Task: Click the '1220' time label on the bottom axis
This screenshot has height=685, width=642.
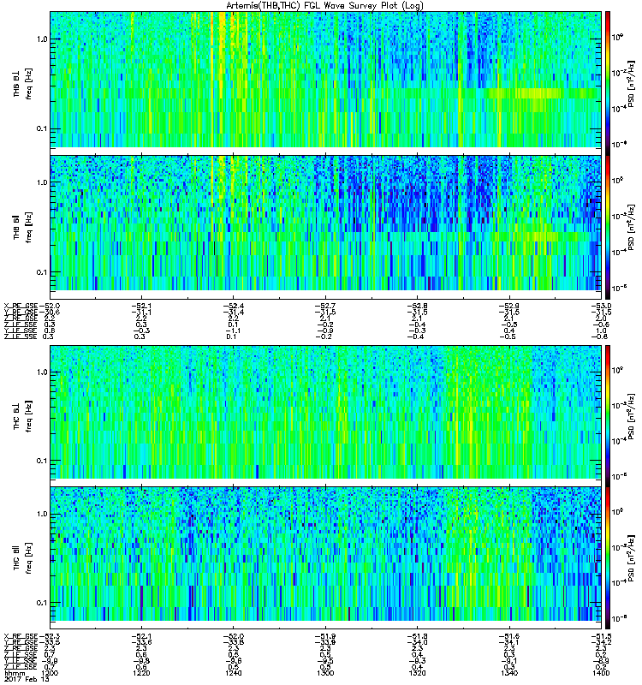Action: [141, 673]
